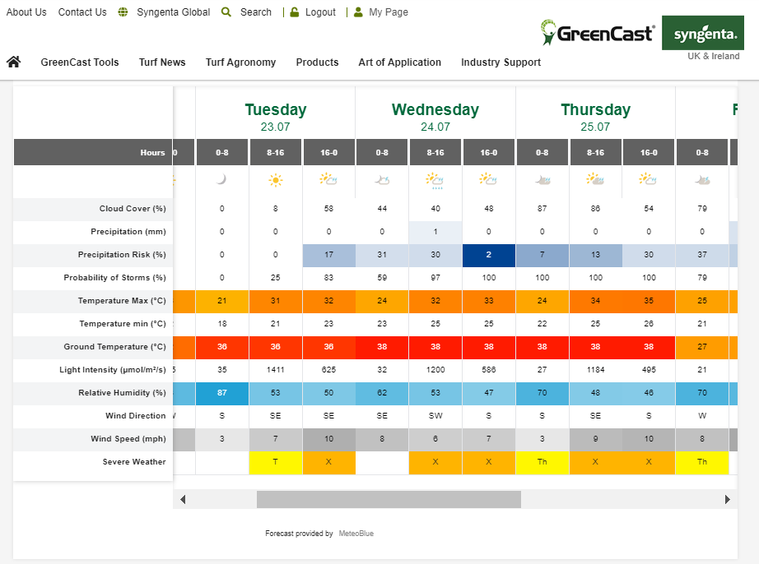Click the user icon beside My Page
Screen dimensions: 759x564
click(x=358, y=12)
